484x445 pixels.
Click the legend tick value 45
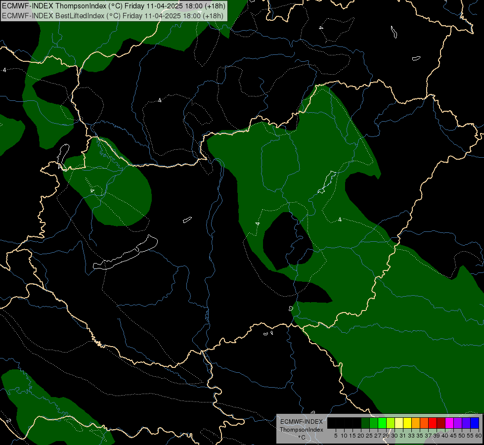(x=453, y=436)
